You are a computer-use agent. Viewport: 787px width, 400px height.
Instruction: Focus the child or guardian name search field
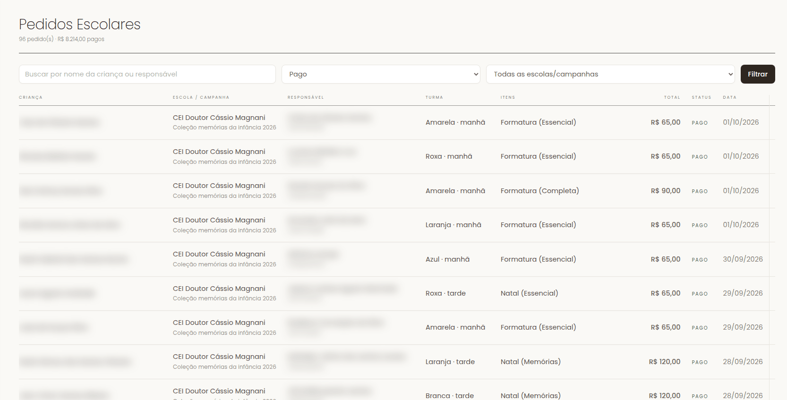(x=147, y=74)
